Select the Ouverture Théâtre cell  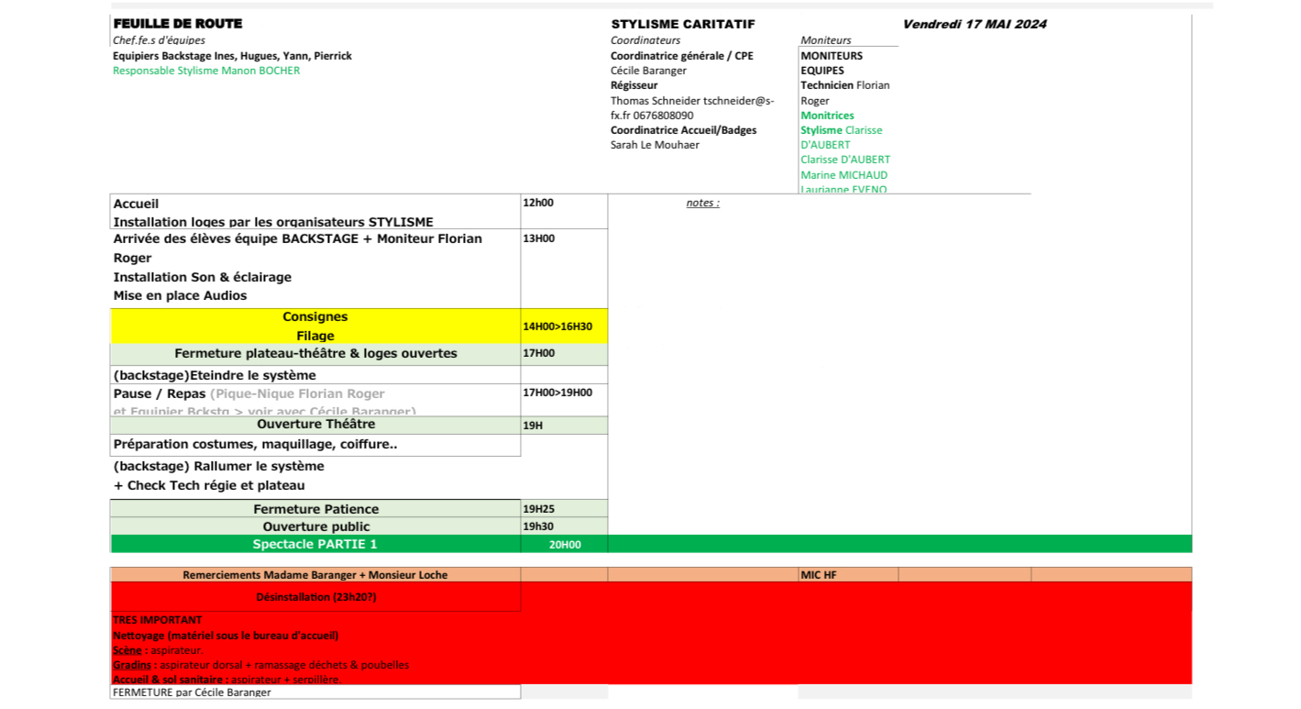click(315, 425)
